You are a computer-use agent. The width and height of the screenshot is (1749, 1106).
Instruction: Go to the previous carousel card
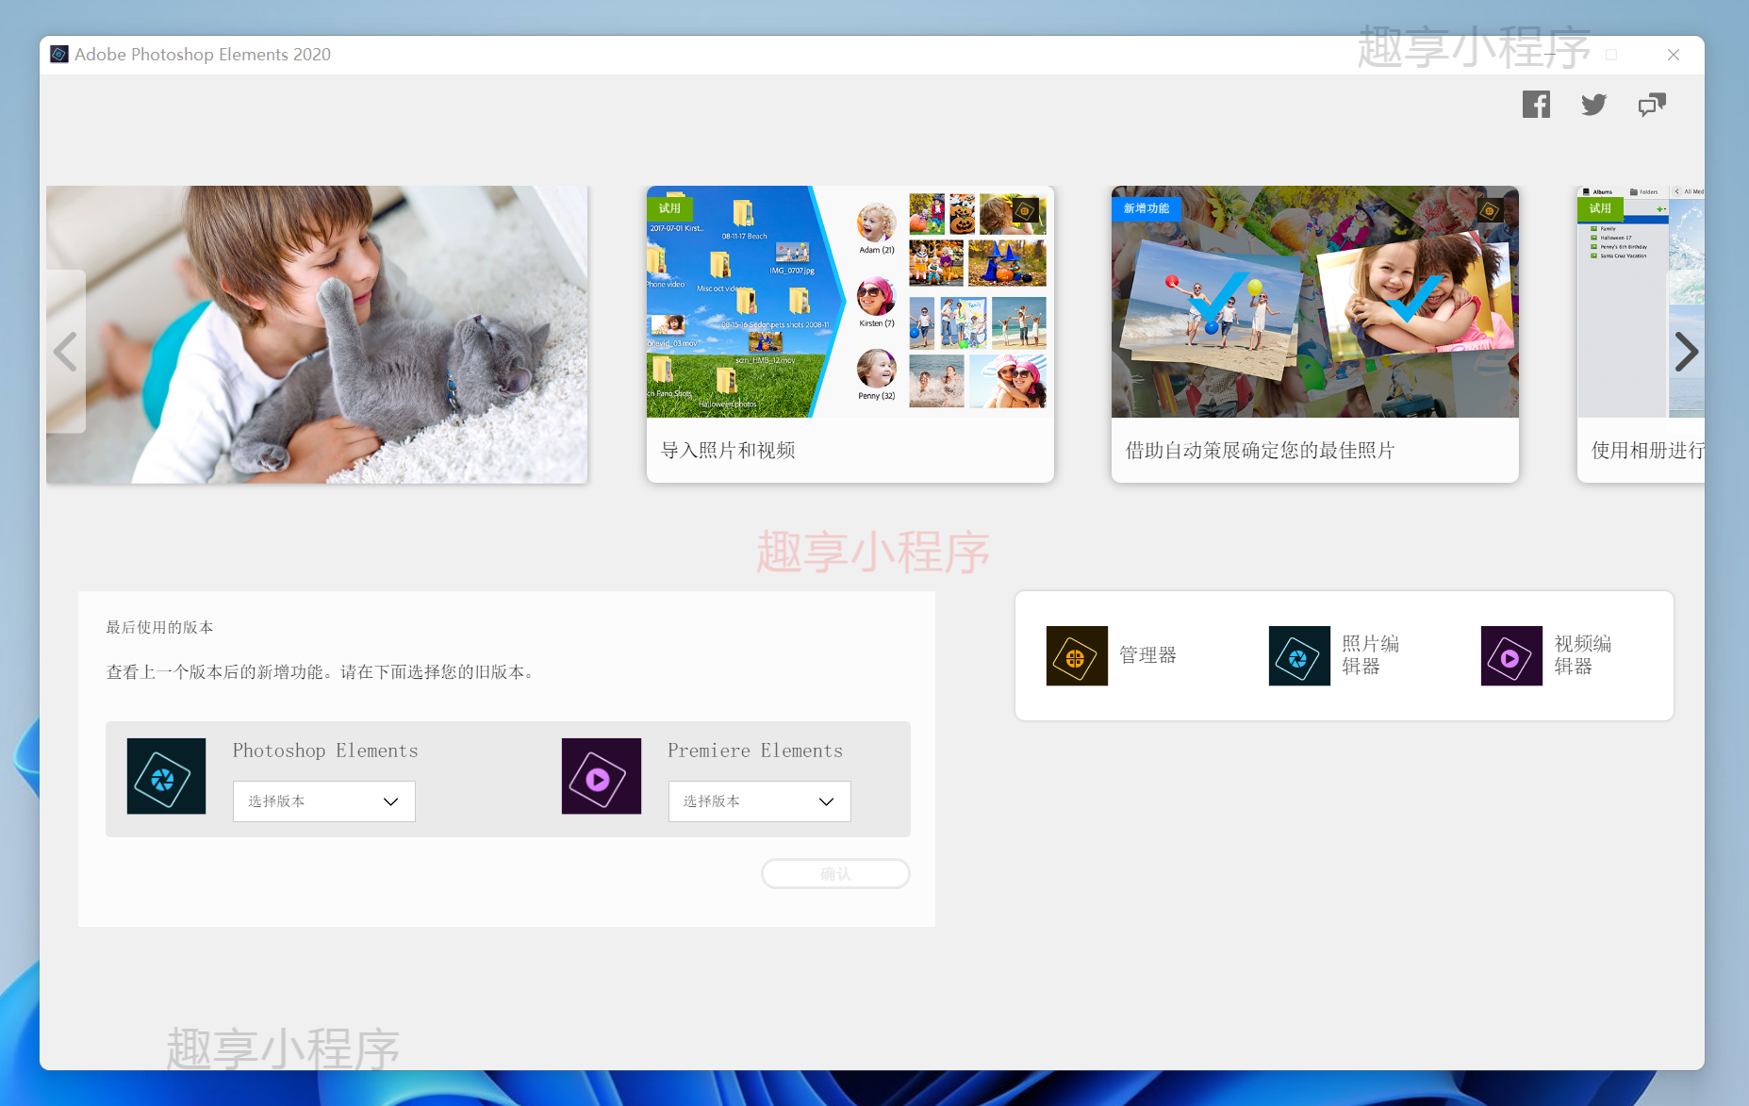[65, 352]
